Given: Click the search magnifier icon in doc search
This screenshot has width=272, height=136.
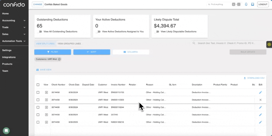Looking at the screenshot, I should 194,43.
